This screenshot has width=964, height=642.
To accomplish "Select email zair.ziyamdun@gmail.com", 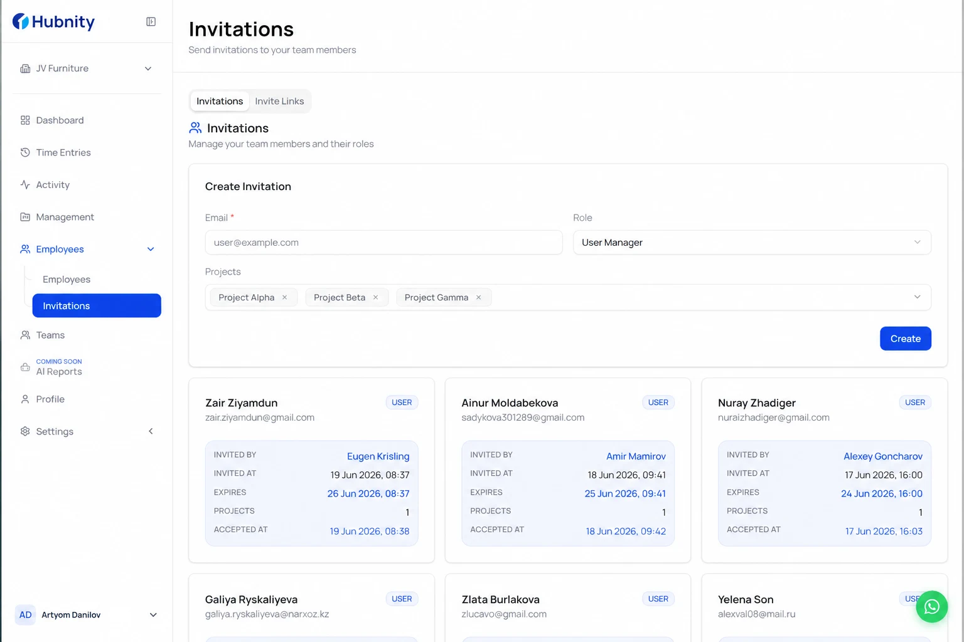I will pyautogui.click(x=260, y=418).
